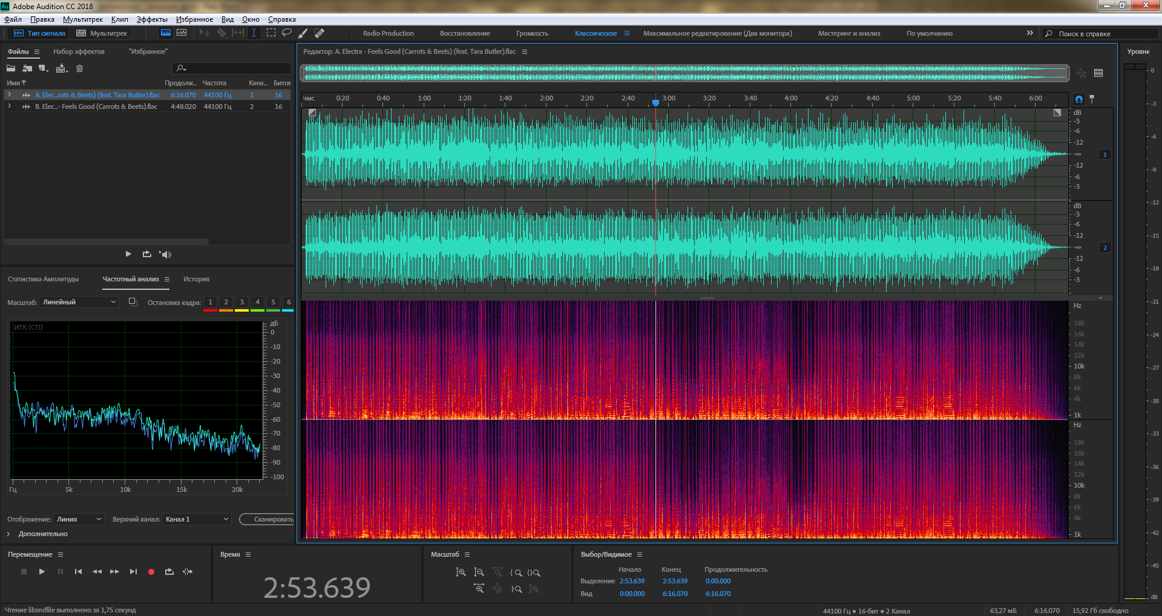
Task: Toggle the Skip Selection transport icon
Action: pos(188,571)
